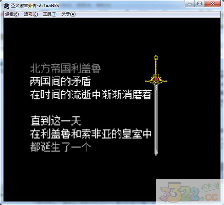Screen dimensions: 224x205
Task: Click the VirtuaNES app icon in title bar
Action: pyautogui.click(x=6, y=5)
